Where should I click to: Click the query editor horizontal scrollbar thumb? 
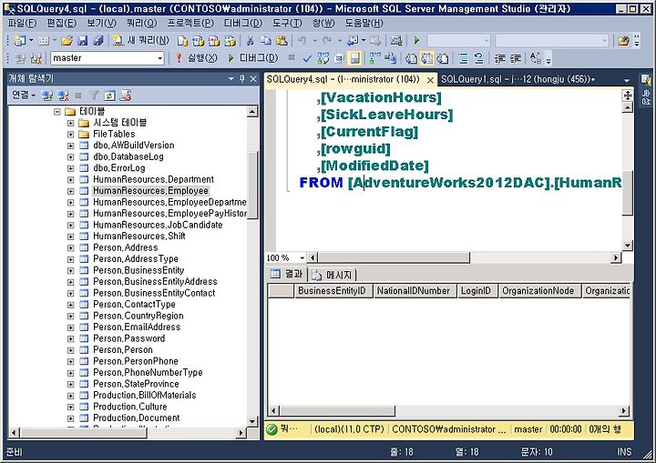pyautogui.click(x=394, y=257)
